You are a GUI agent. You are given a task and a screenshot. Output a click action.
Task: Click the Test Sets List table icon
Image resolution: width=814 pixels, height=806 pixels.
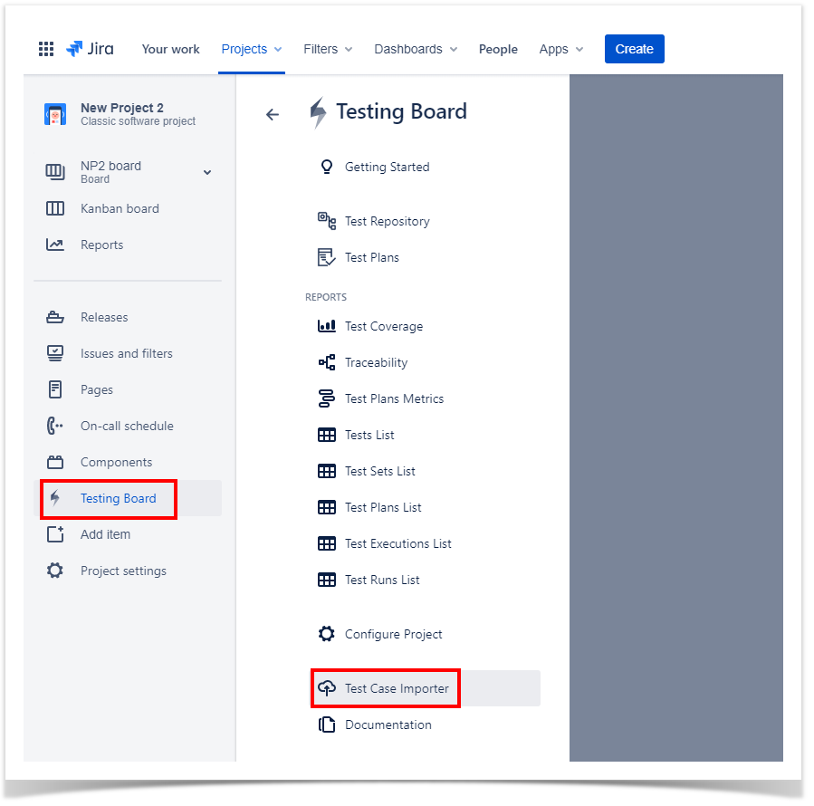tap(327, 471)
